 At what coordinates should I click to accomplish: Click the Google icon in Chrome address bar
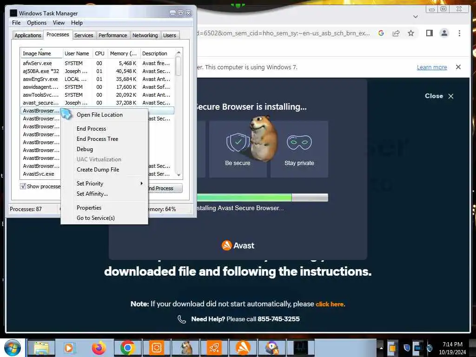coord(381,33)
